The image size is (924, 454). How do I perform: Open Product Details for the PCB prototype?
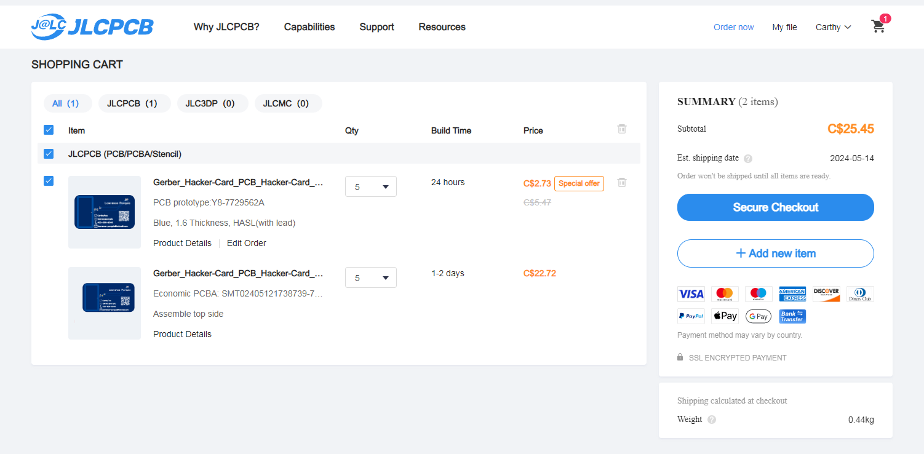(x=182, y=243)
